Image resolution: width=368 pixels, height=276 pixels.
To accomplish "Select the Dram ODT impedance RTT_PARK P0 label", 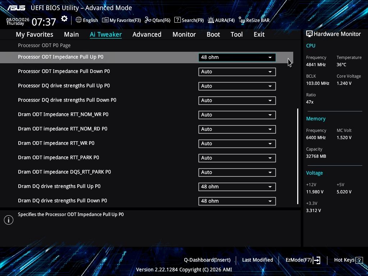I will [59, 157].
